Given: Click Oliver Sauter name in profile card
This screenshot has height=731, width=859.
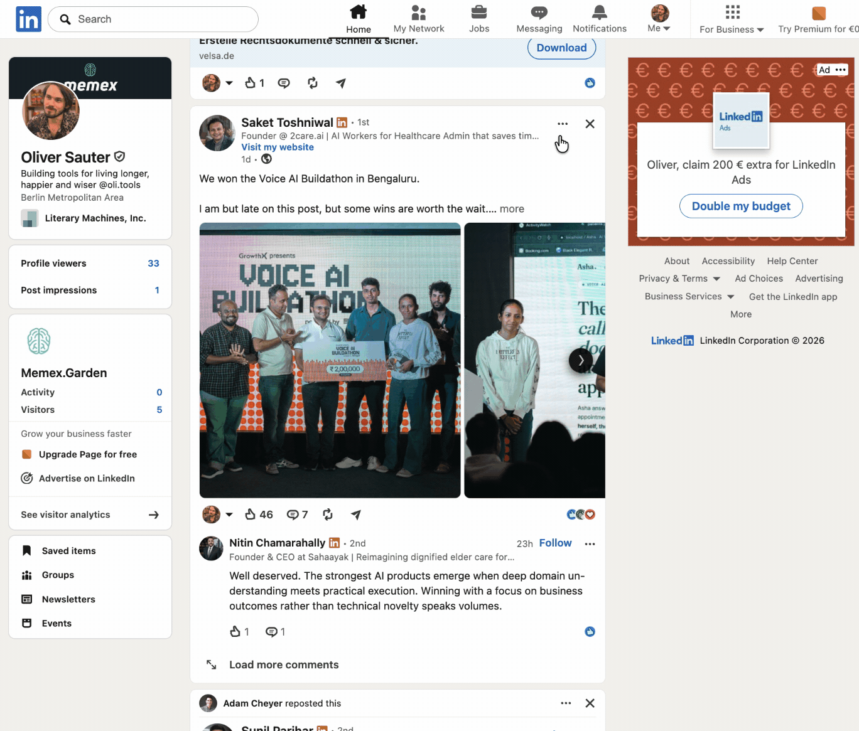Looking at the screenshot, I should click(x=65, y=157).
